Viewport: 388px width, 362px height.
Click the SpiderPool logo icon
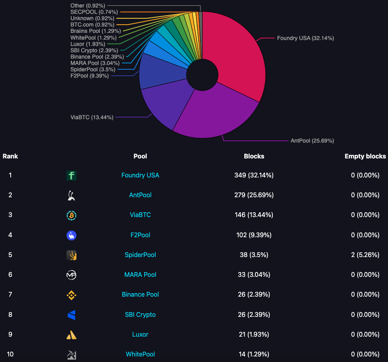click(x=71, y=255)
